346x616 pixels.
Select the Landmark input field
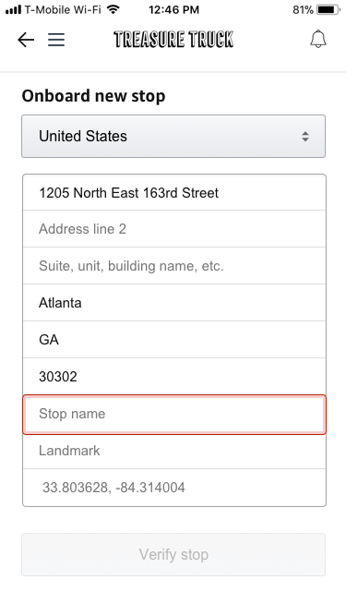click(174, 451)
